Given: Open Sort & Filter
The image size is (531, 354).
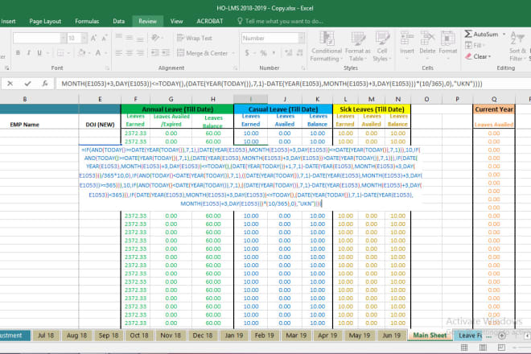Looking at the screenshot, I should (518, 47).
